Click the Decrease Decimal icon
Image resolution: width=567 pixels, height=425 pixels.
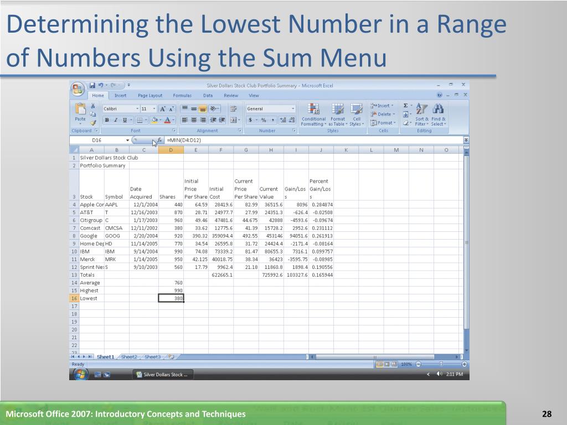[292, 120]
